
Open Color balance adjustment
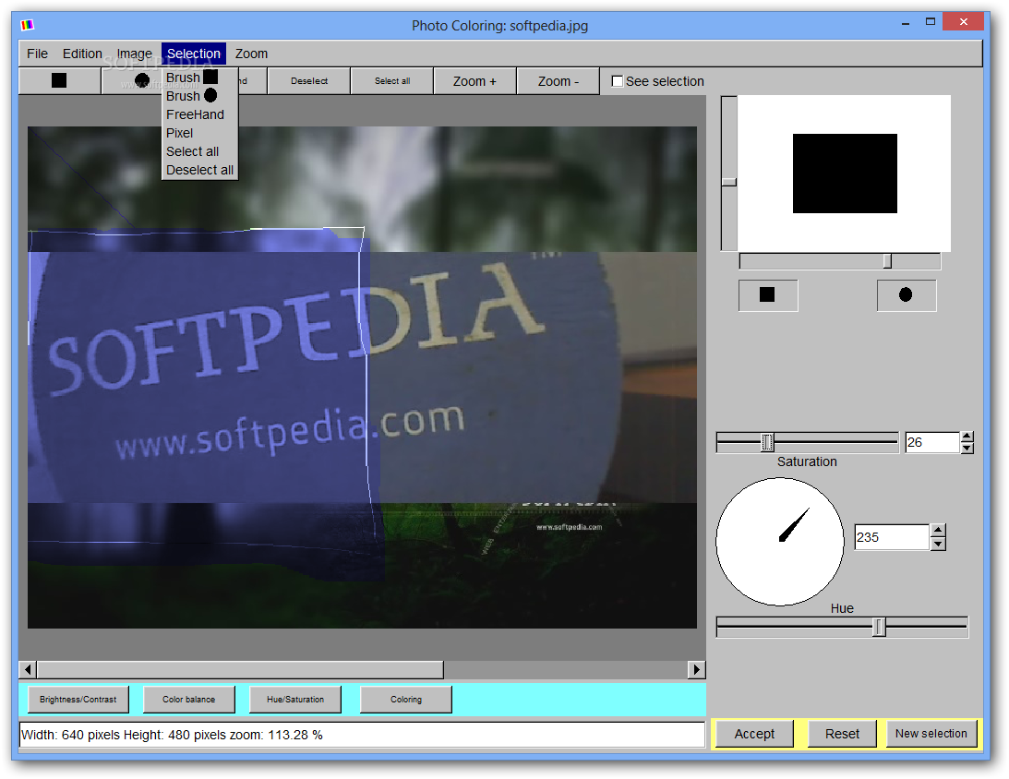point(188,700)
